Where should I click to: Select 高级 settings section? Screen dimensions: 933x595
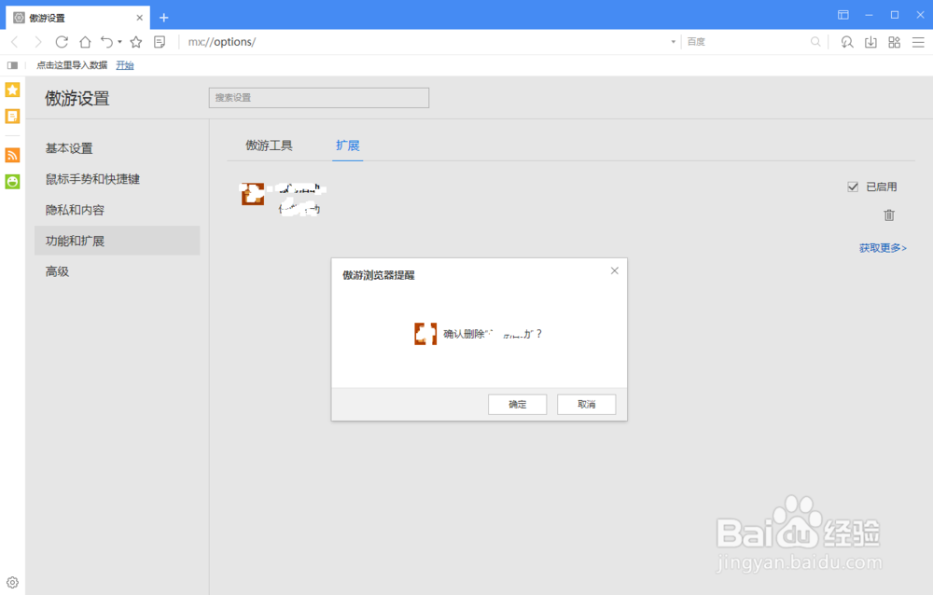pos(57,271)
